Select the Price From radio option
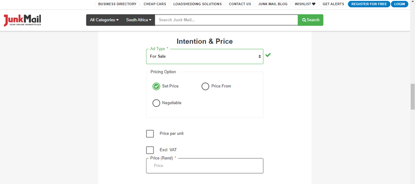Viewport: 415px width, 184px height. click(x=205, y=86)
